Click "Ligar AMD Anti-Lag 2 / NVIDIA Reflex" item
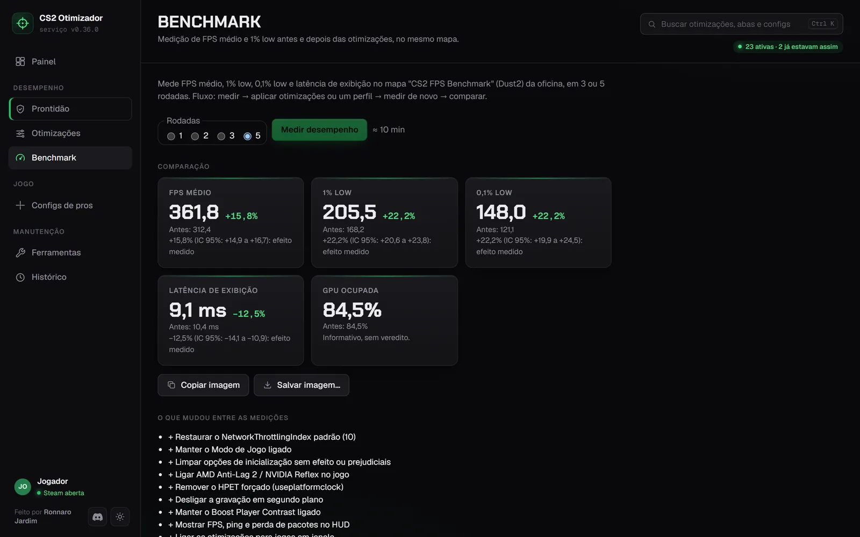The width and height of the screenshot is (860, 537). [x=259, y=475]
